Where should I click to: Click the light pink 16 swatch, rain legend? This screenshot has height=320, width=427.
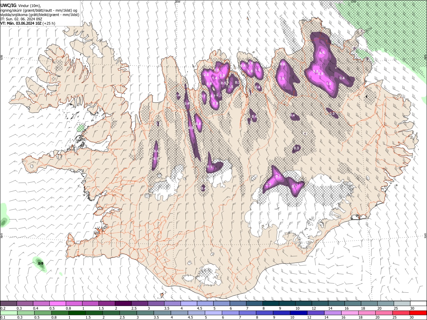350,313
